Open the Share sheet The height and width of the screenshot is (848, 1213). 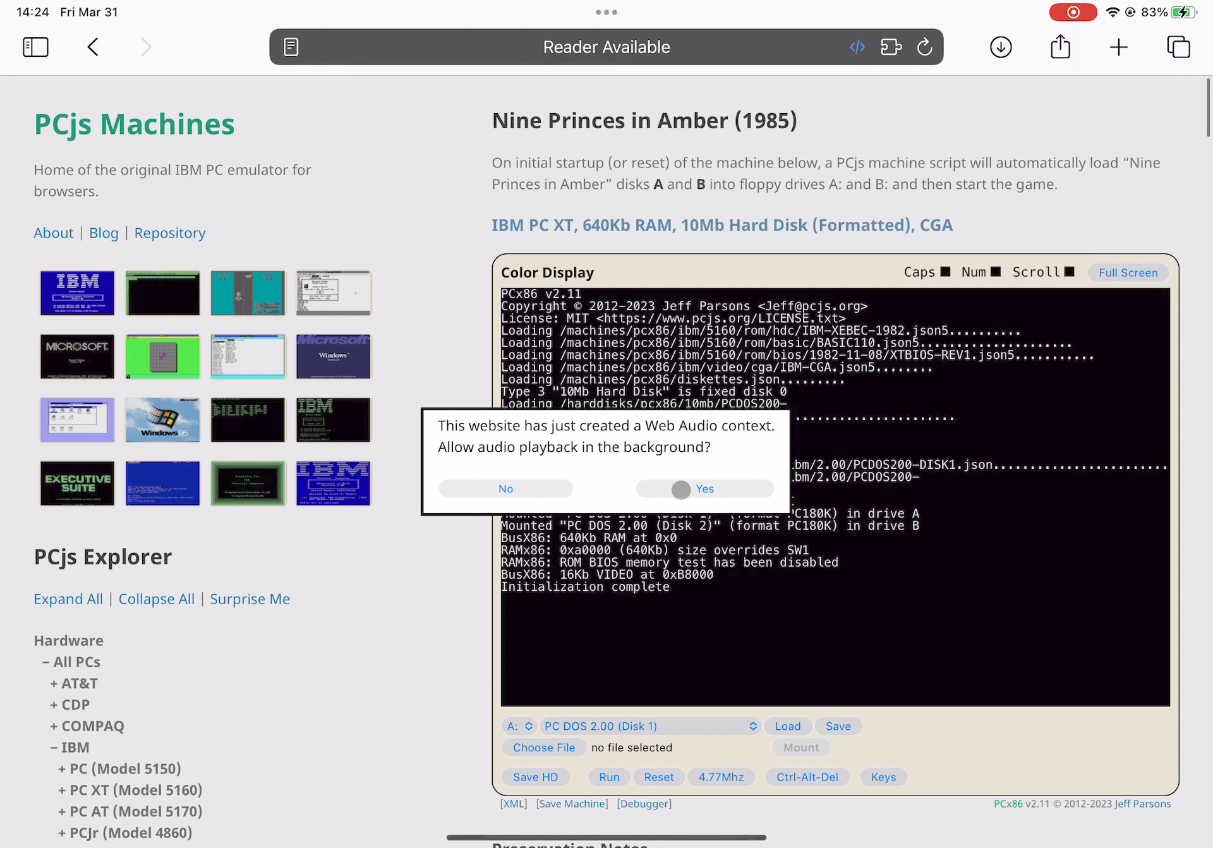pos(1060,47)
